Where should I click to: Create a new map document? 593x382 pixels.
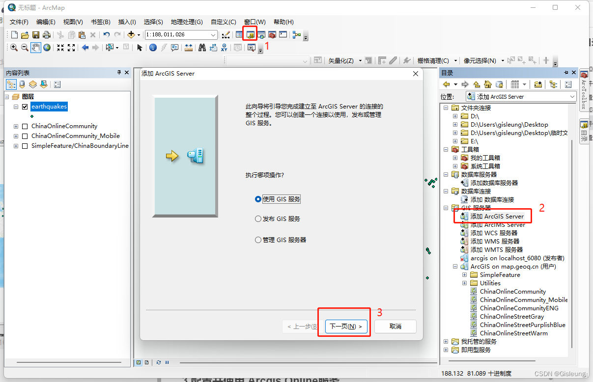14,35
